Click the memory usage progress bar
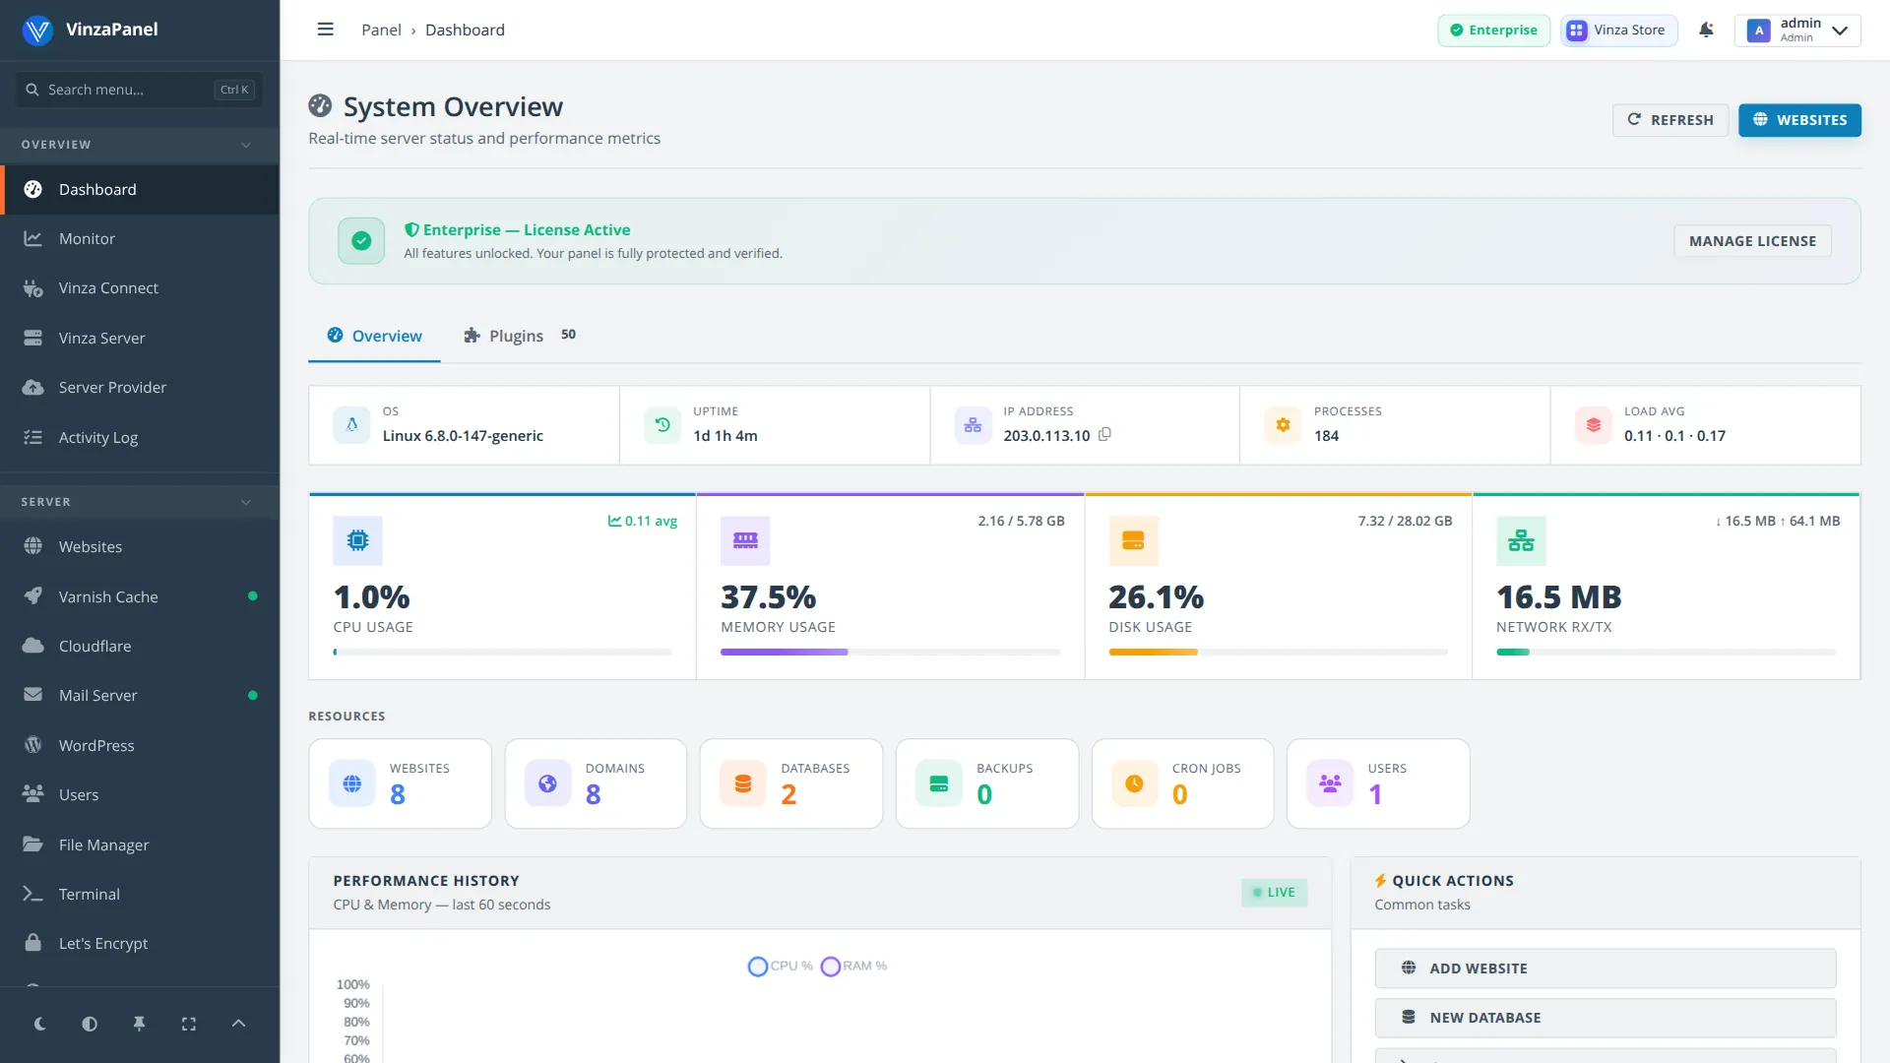This screenshot has height=1063, width=1890. 890,652
